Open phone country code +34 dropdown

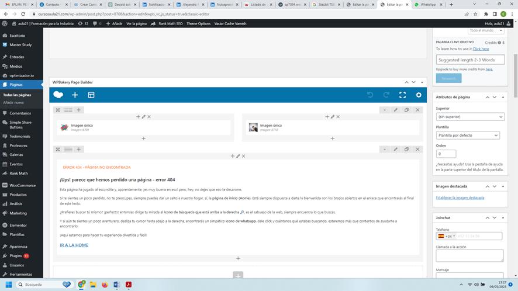point(446,236)
